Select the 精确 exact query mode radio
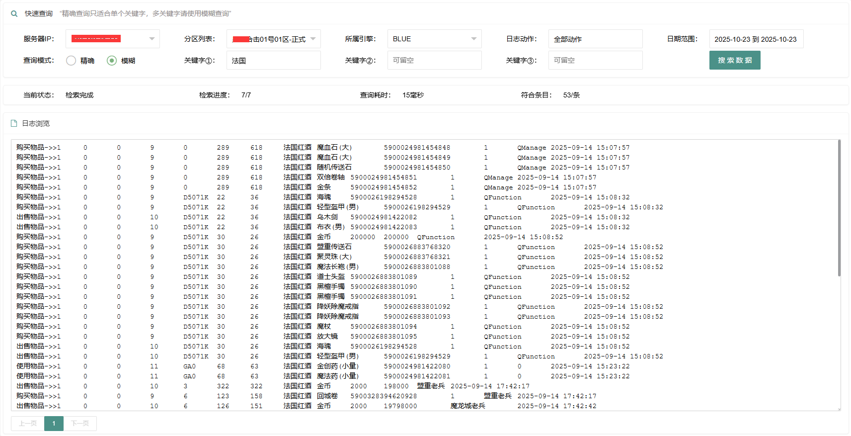Screen dimensions: 851x436 pos(71,61)
